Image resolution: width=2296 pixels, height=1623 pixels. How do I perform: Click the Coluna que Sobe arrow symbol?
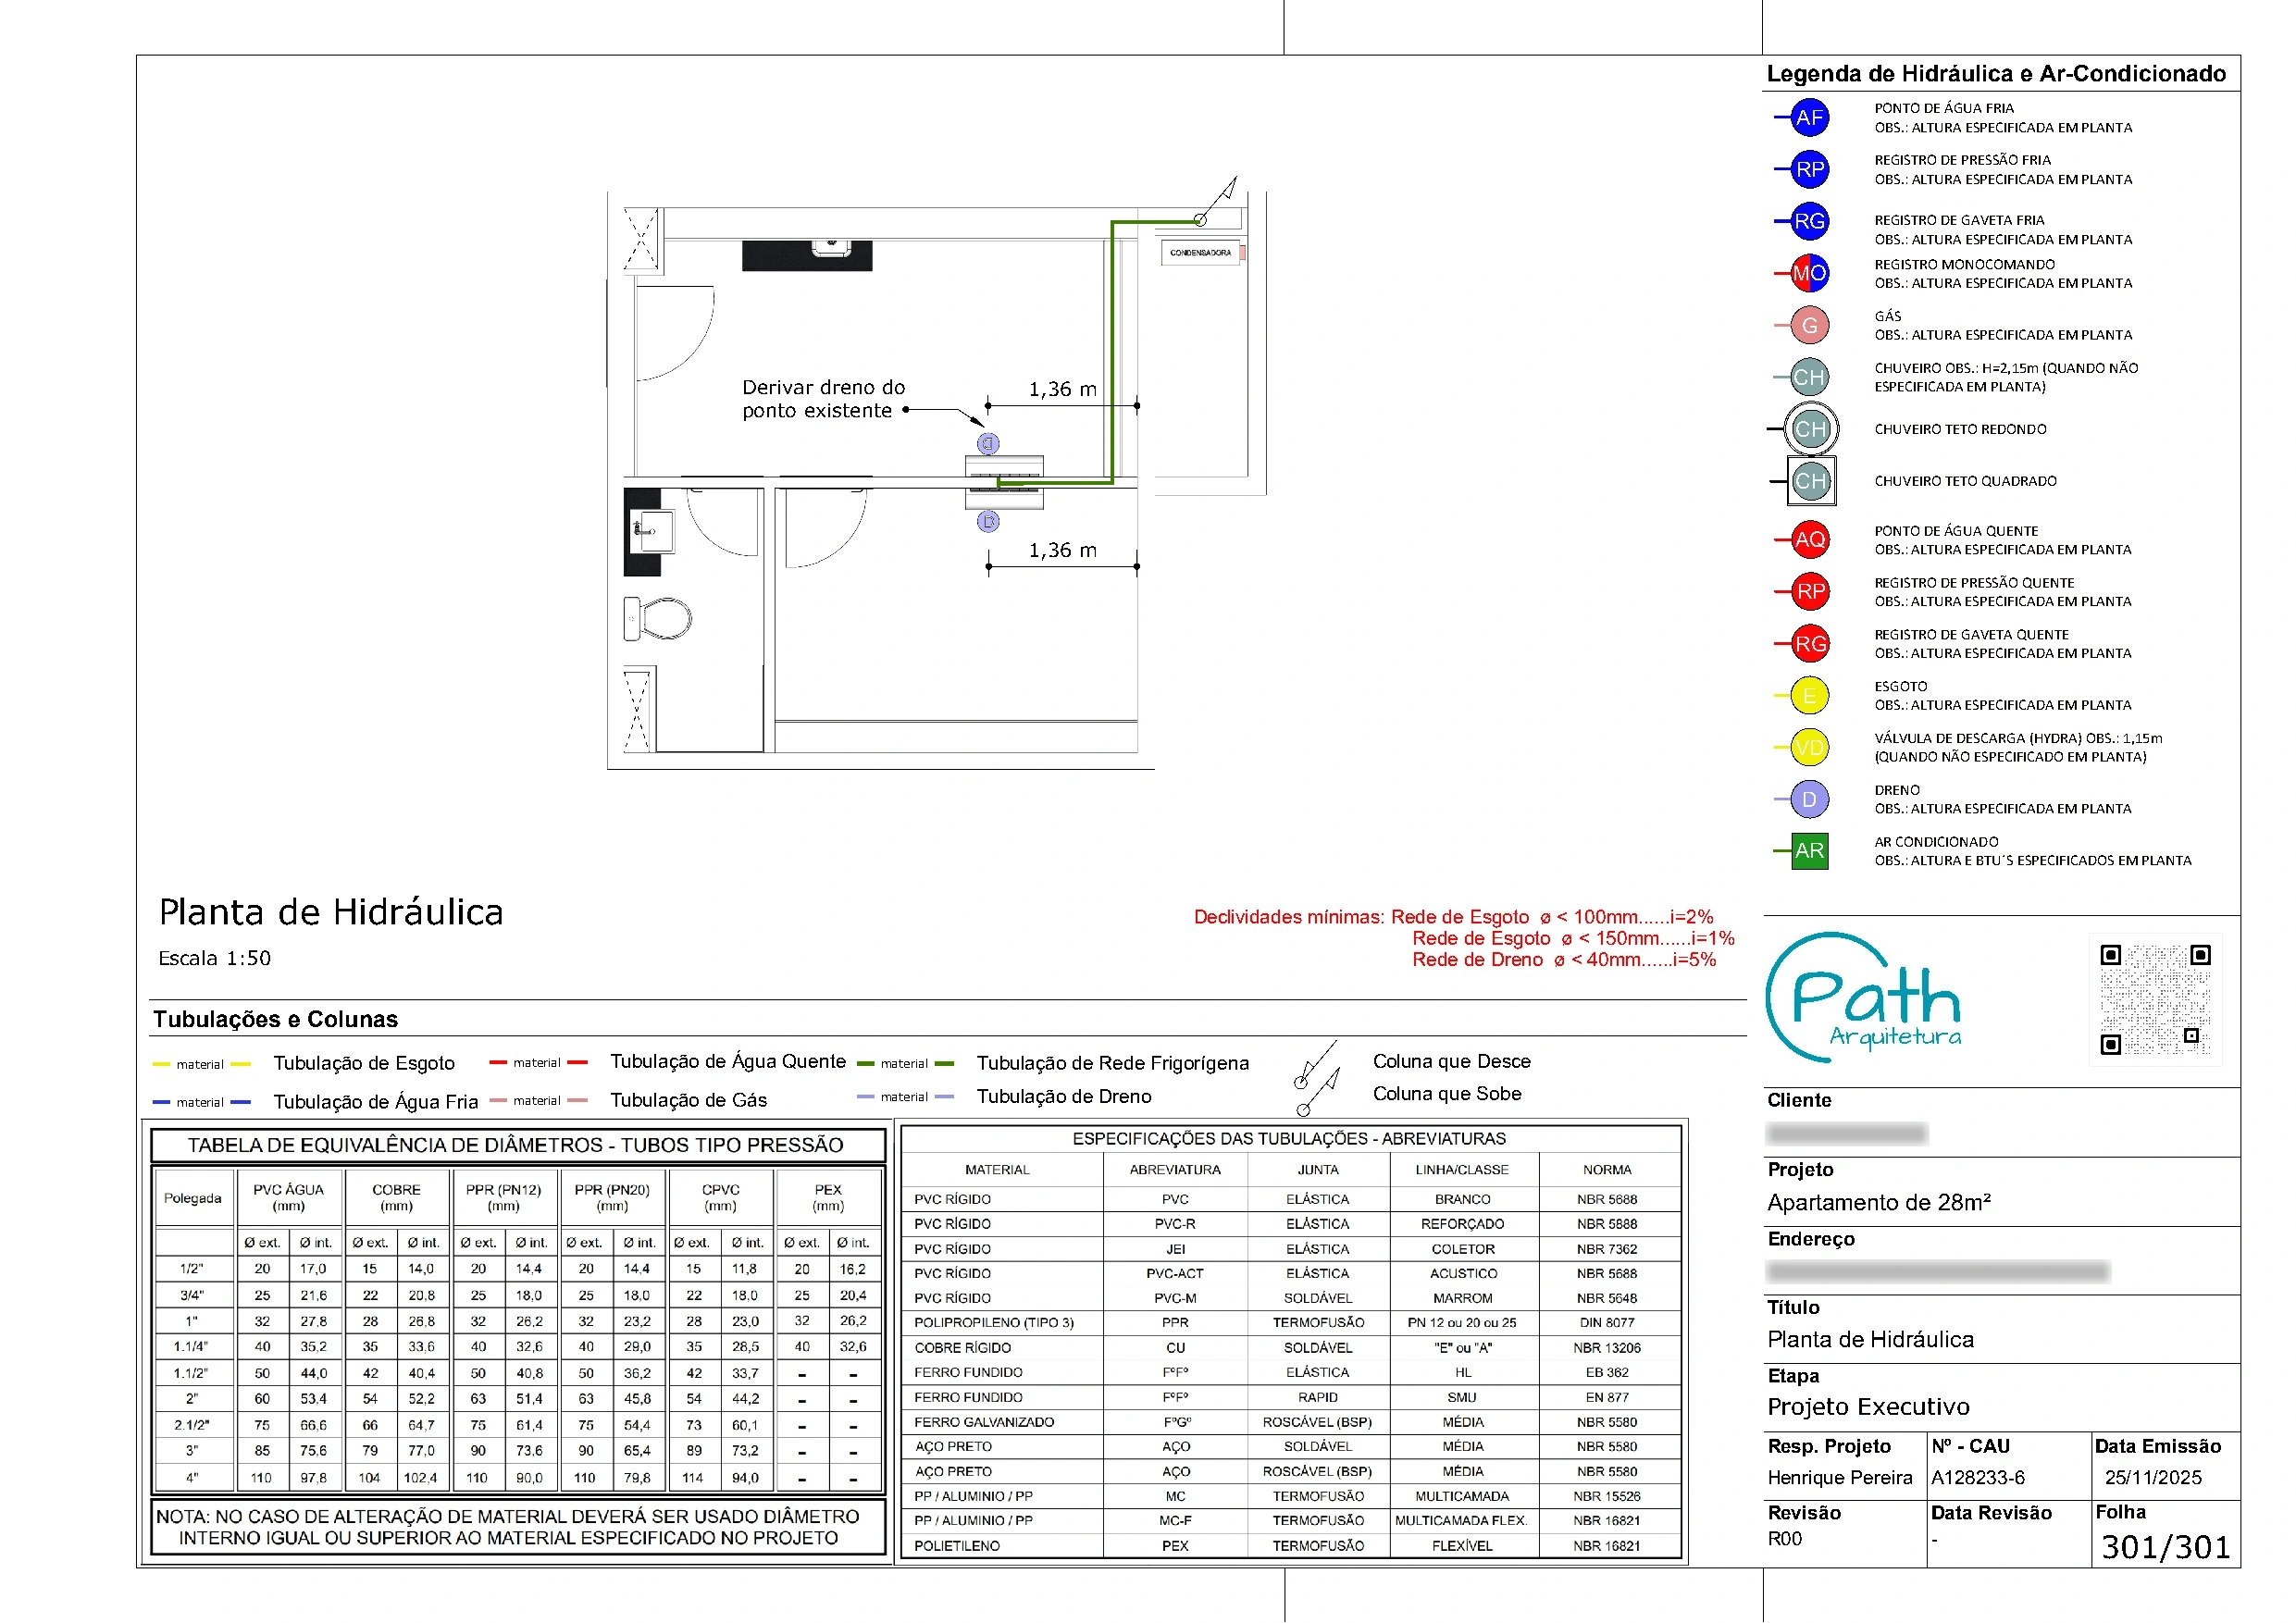coord(1318,1094)
